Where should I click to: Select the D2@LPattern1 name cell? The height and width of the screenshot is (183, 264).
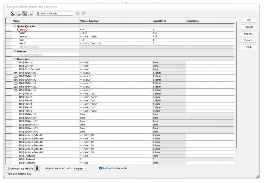[x=46, y=159]
